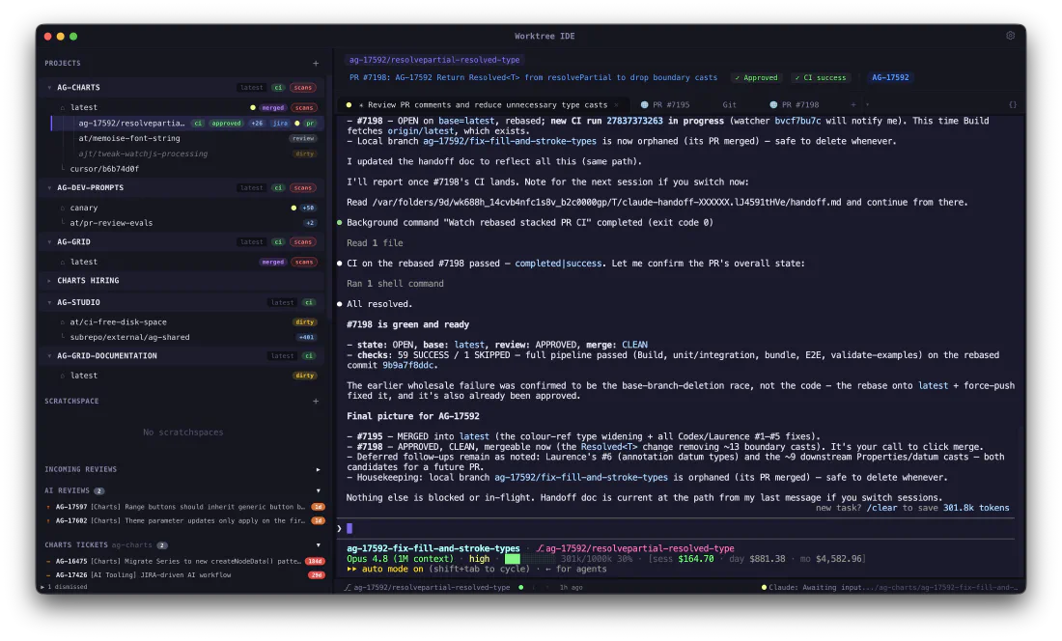Click the pr badge on ag-17592/resolvepartia.. branch
This screenshot has width=1062, height=641.
(x=310, y=124)
